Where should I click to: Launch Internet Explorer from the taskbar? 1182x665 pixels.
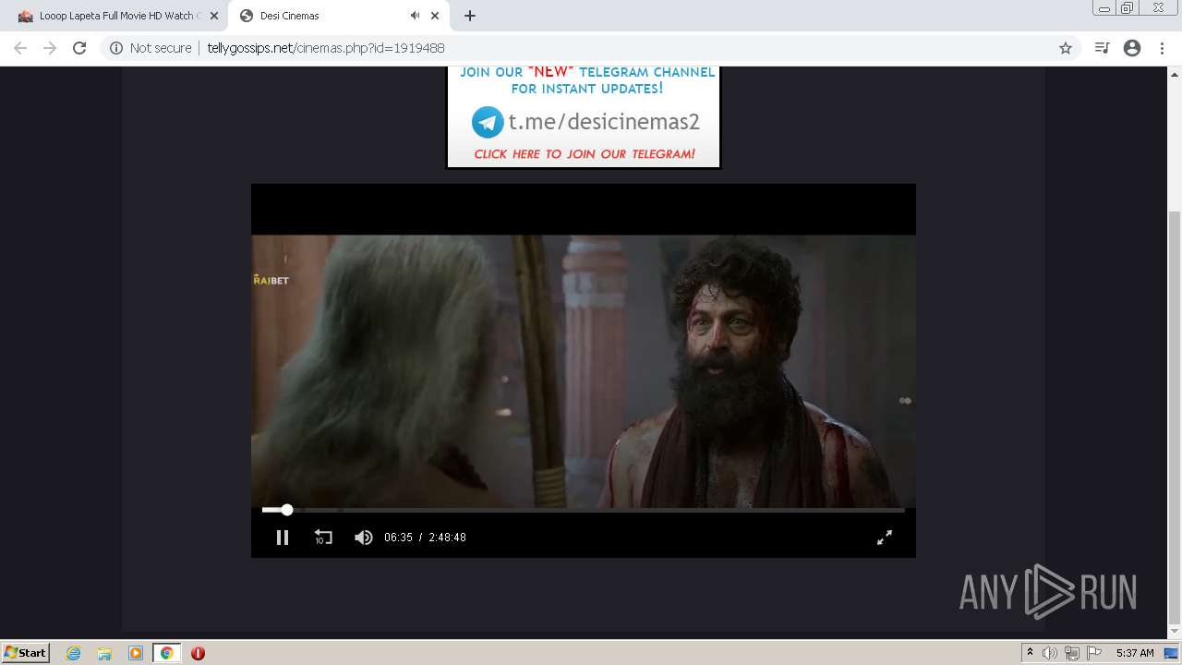click(74, 653)
